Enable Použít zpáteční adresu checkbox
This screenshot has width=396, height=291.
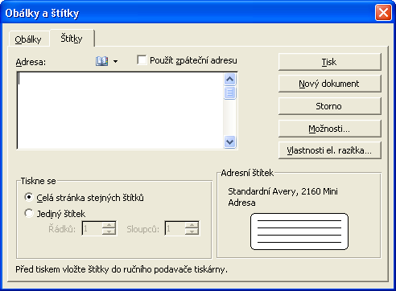point(142,60)
